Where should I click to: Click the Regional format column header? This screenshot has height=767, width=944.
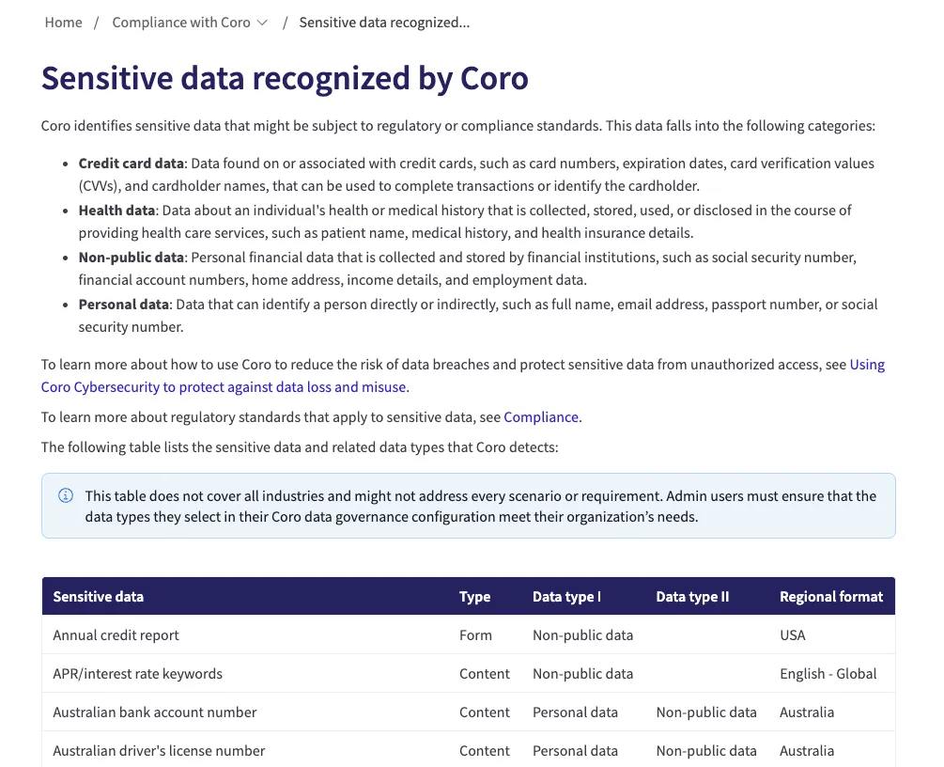pyautogui.click(x=831, y=597)
